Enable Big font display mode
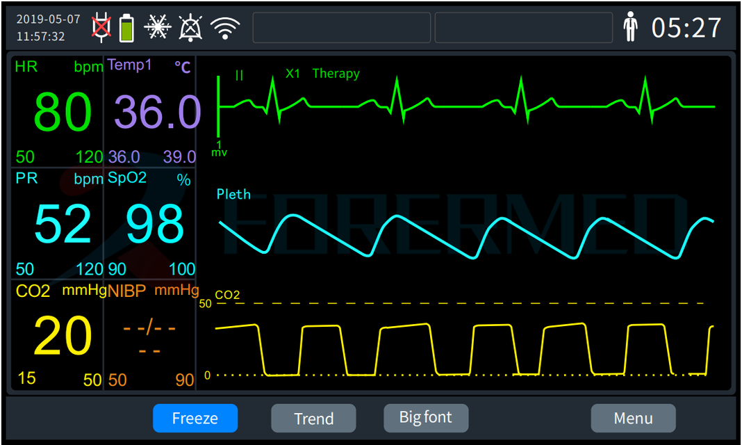742x445 pixels. [x=426, y=418]
